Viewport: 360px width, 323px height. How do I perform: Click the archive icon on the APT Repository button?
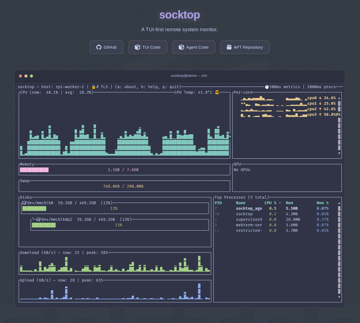click(x=229, y=47)
